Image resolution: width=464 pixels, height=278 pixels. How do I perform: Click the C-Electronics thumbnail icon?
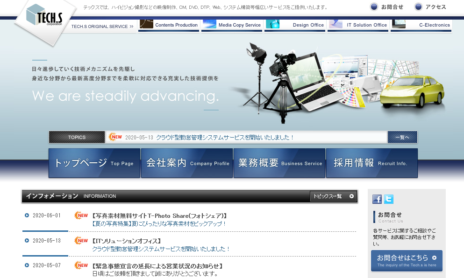tap(399, 24)
